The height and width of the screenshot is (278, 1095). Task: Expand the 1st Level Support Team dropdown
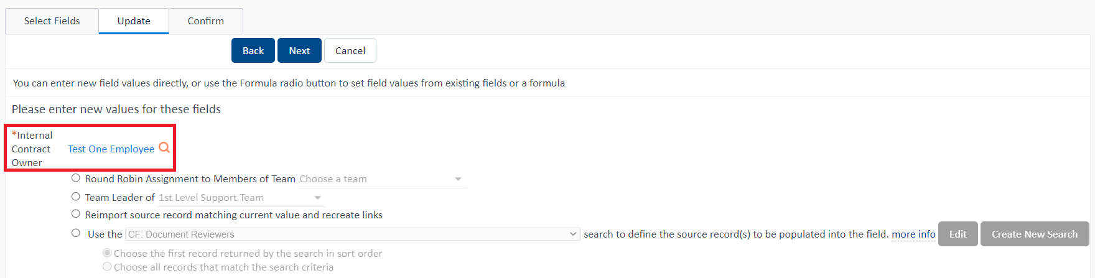point(241,198)
